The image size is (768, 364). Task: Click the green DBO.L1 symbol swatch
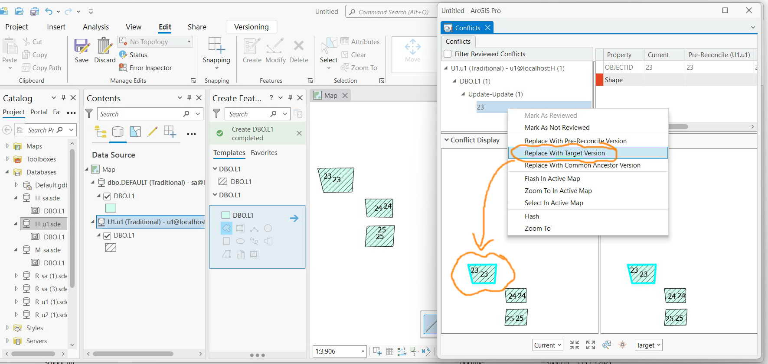[x=111, y=208]
